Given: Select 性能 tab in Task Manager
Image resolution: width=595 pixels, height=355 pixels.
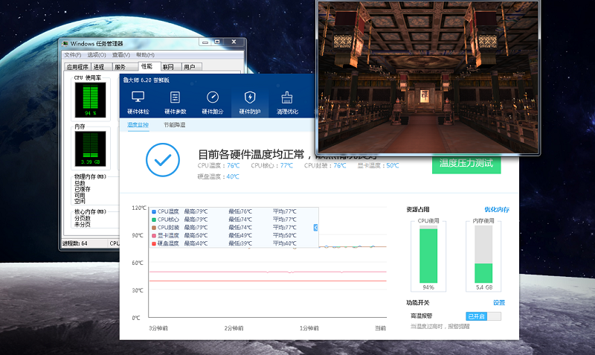Looking at the screenshot, I should pyautogui.click(x=149, y=66).
